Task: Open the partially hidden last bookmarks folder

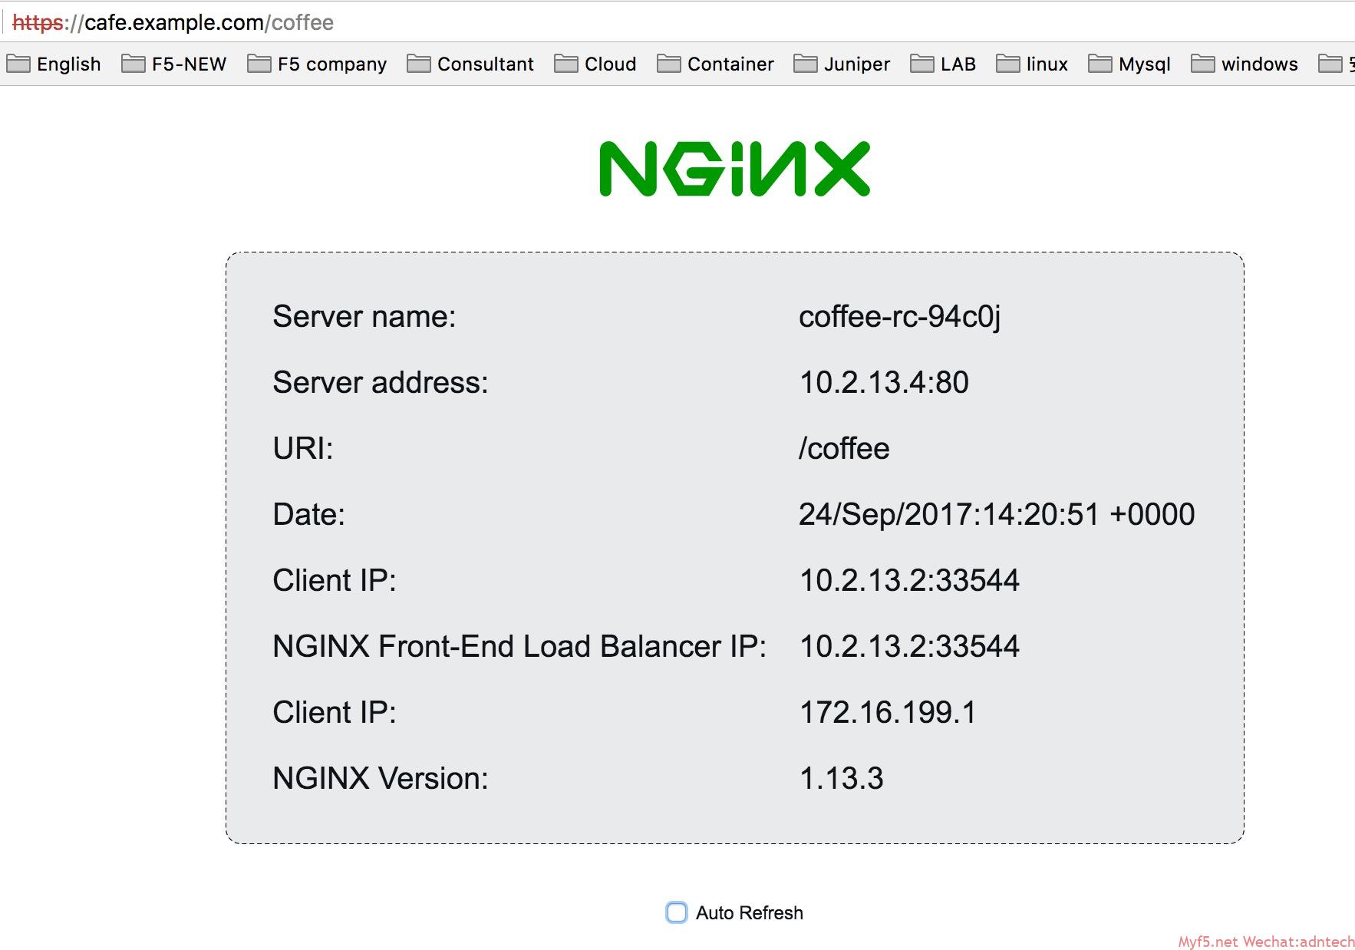Action: (1336, 64)
